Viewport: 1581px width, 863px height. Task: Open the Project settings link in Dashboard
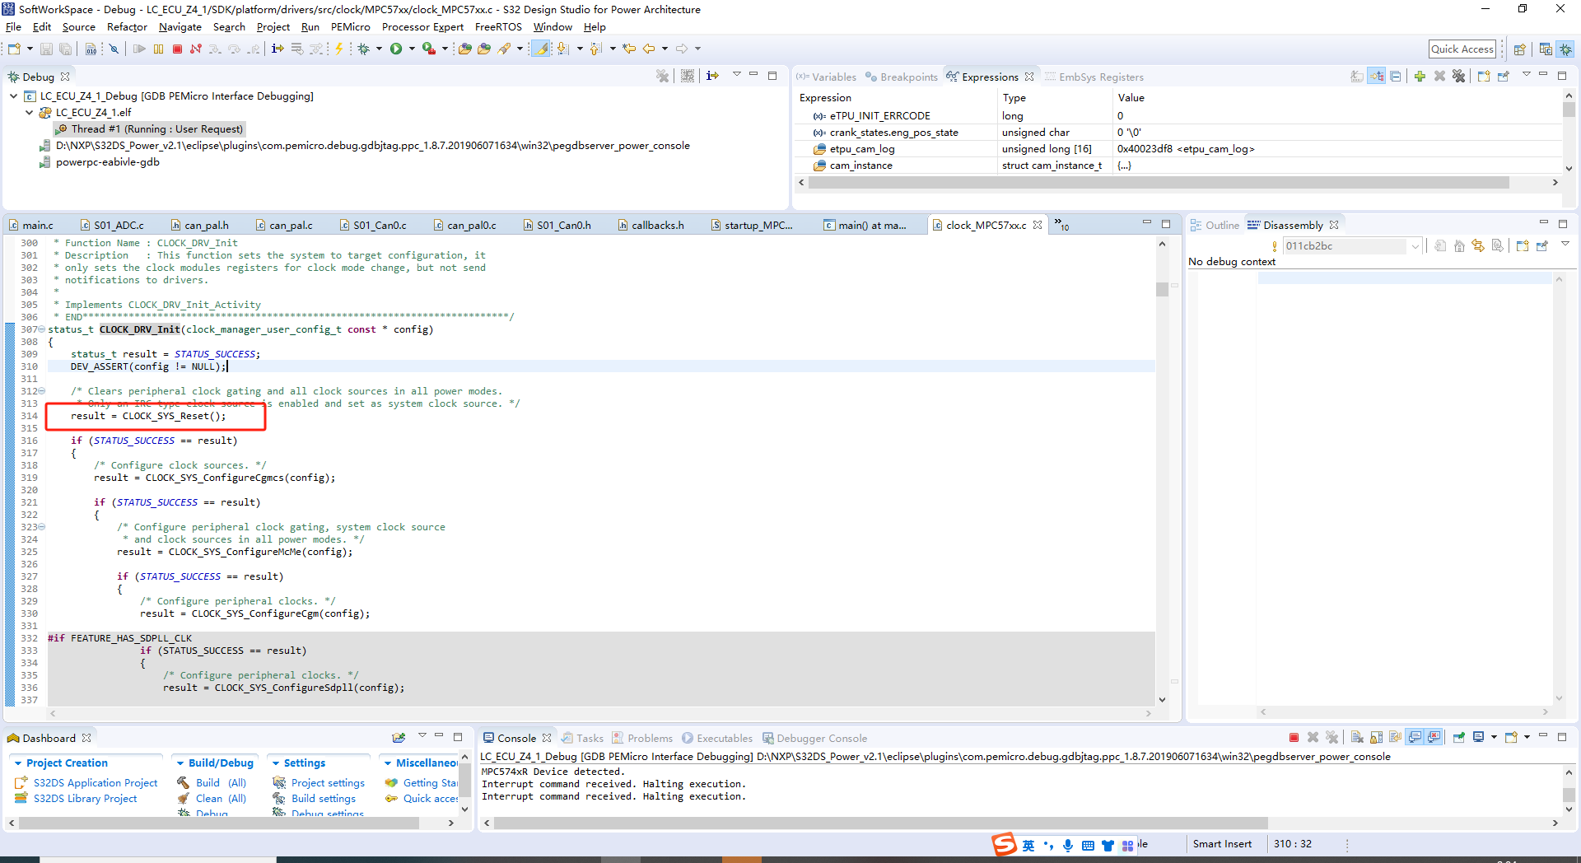point(327,783)
